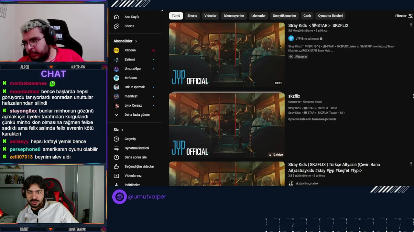
Task: Open MrBeast channel avatar
Action: coord(116,78)
